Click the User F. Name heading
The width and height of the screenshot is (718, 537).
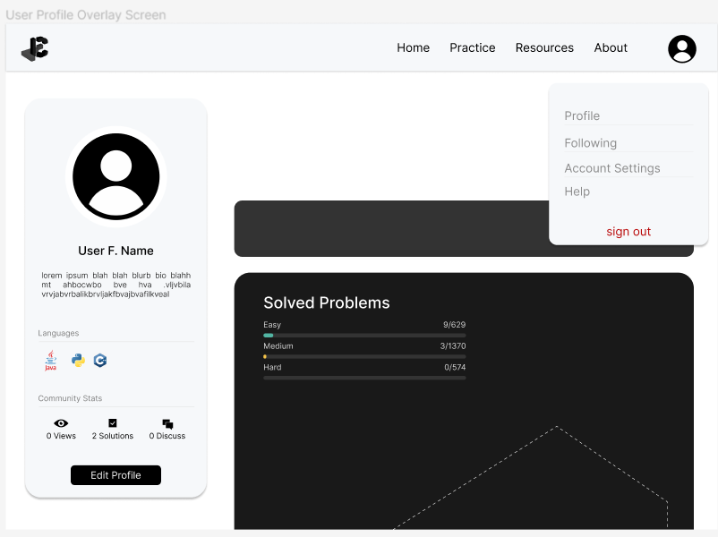pos(115,251)
